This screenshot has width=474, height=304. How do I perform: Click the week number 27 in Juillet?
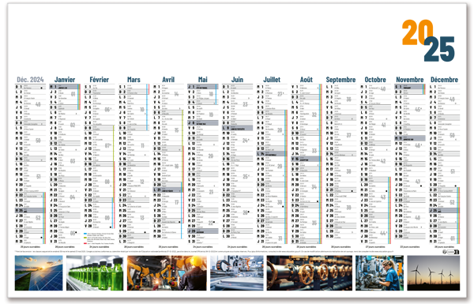click(x=280, y=94)
